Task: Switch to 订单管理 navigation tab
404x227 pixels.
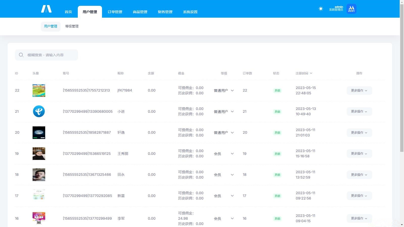Action: 115,12
